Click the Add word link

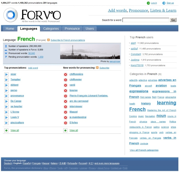(x=33, y=68)
